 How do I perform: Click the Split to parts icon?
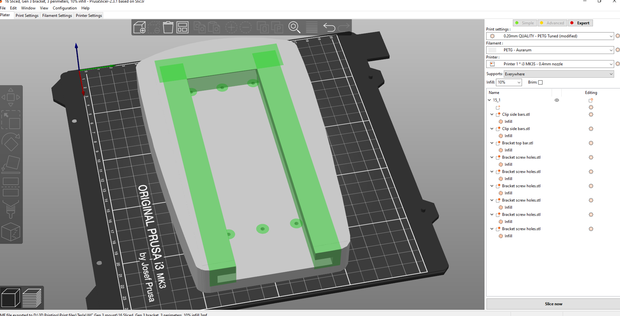coord(277,27)
